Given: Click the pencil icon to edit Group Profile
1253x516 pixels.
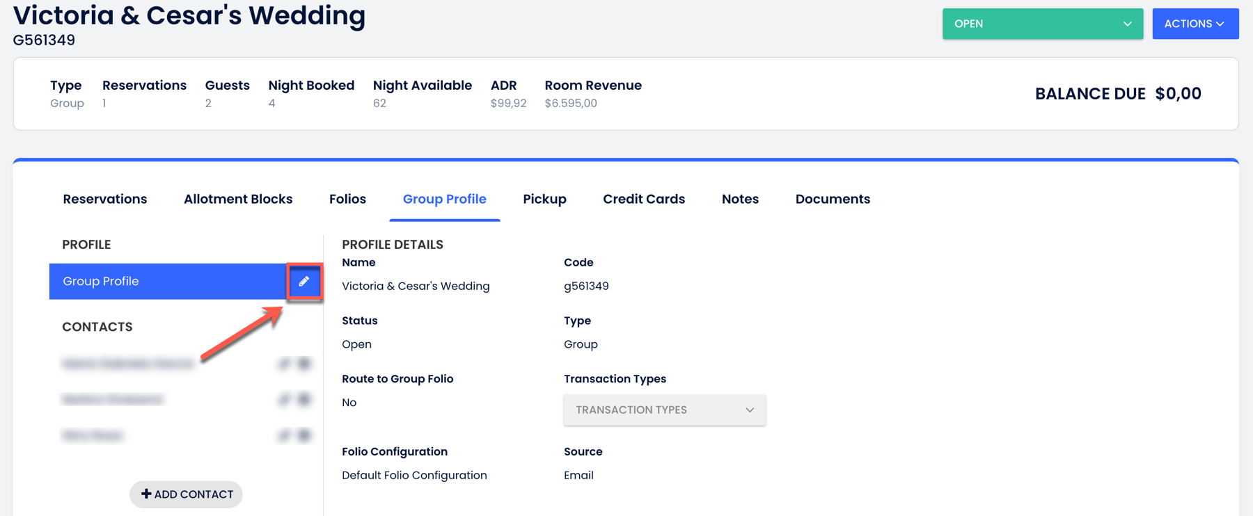Looking at the screenshot, I should (x=304, y=282).
